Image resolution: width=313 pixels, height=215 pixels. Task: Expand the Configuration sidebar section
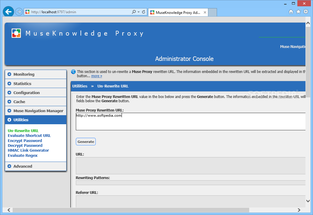pos(36,92)
